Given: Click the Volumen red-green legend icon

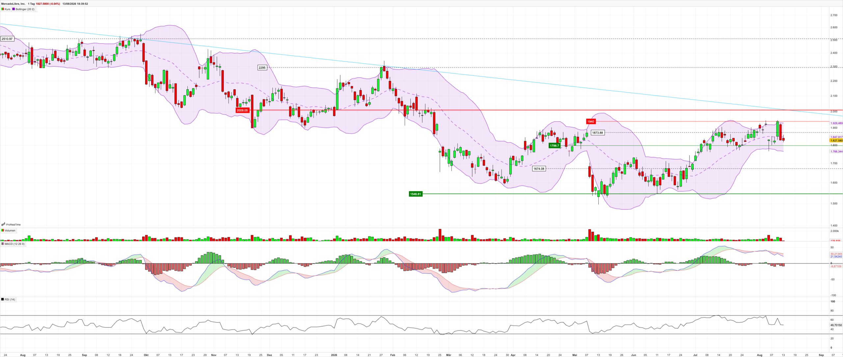Looking at the screenshot, I should pyautogui.click(x=3, y=230).
